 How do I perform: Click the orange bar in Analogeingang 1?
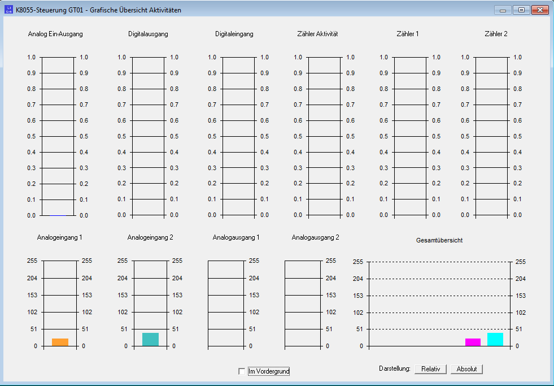pyautogui.click(x=60, y=342)
